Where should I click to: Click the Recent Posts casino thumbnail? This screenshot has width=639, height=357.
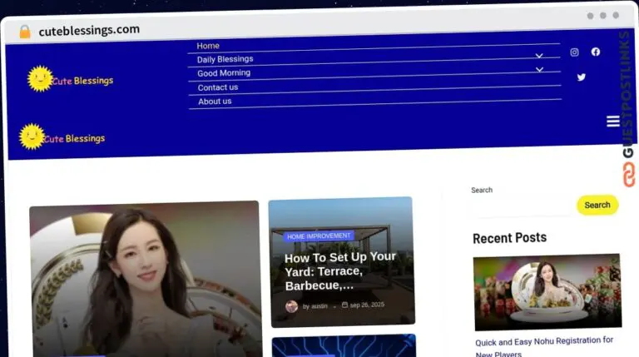coord(547,292)
